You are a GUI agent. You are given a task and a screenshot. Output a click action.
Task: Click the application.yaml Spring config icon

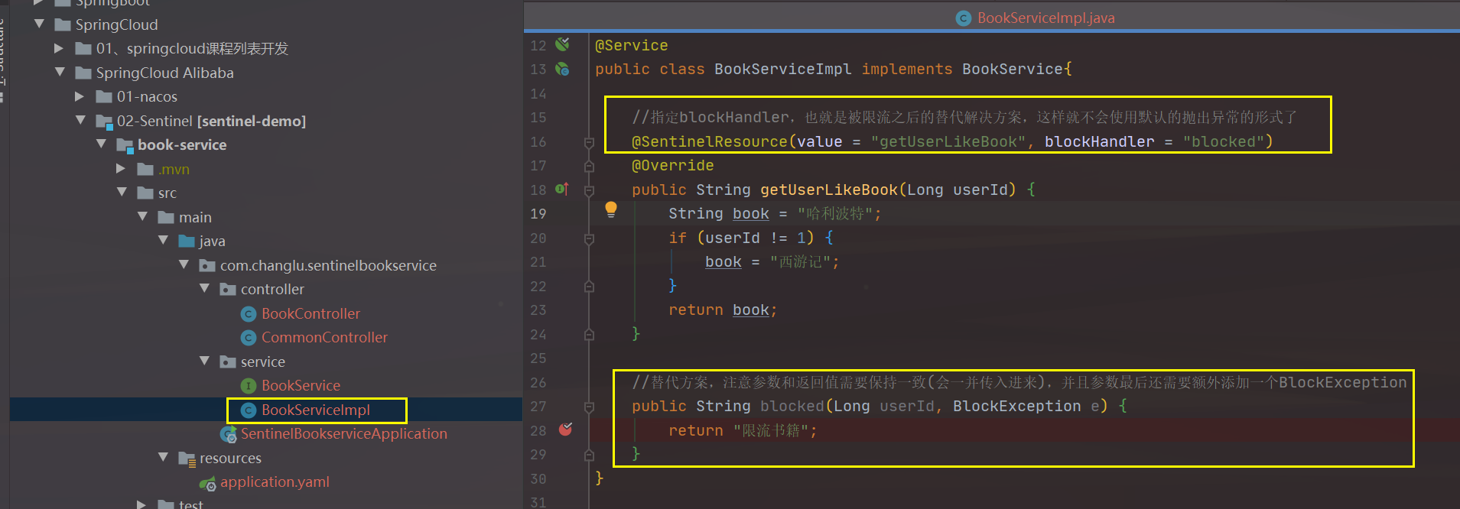point(207,483)
